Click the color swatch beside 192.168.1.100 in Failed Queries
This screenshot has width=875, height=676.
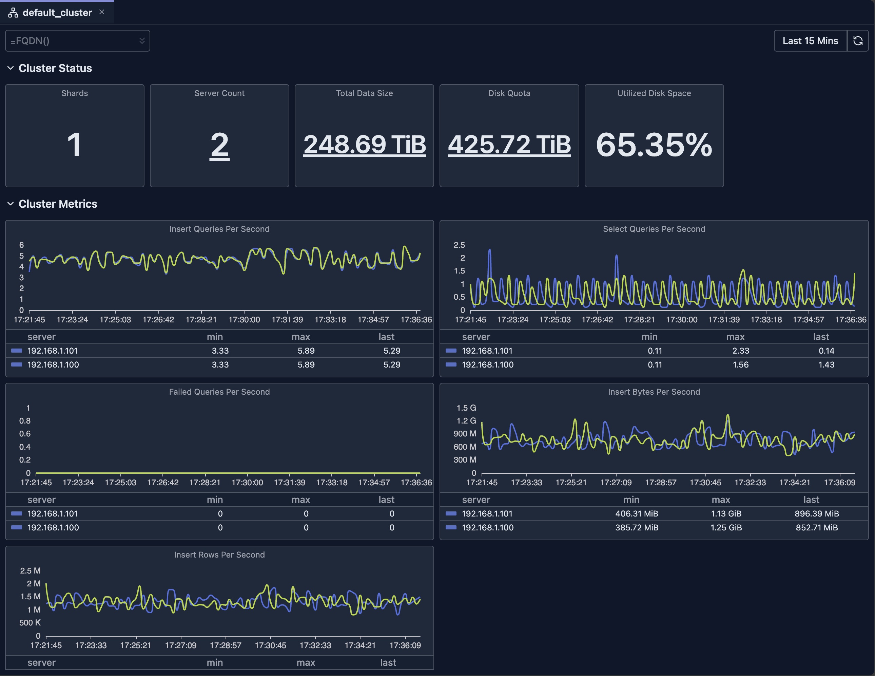(x=16, y=528)
